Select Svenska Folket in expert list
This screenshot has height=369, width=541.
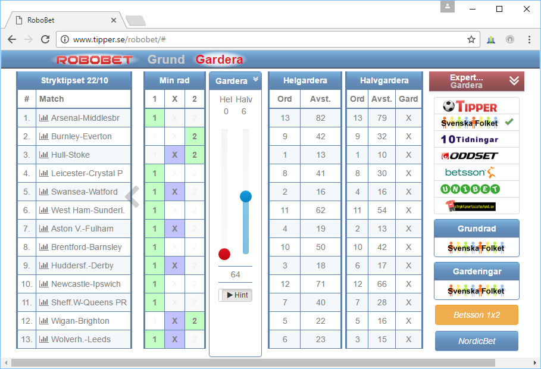(x=477, y=123)
